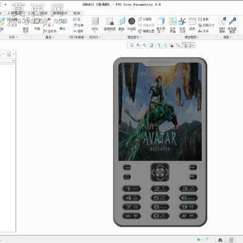Screen dimensions: 243x243
Task: Click the model tree settings icon
Action: click(9, 54)
